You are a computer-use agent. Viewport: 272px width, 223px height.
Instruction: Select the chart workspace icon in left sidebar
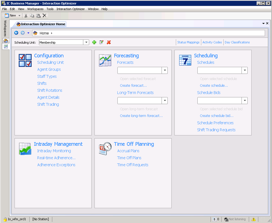pyautogui.click(x=6, y=46)
